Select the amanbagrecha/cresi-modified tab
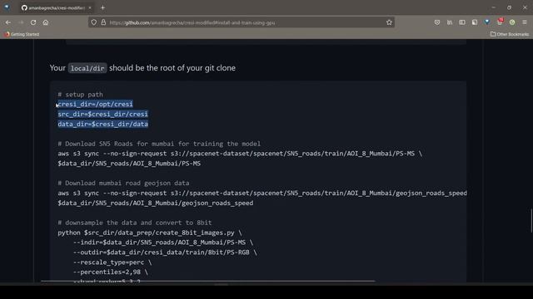Viewport: 533px width, 299px height. 56,7
